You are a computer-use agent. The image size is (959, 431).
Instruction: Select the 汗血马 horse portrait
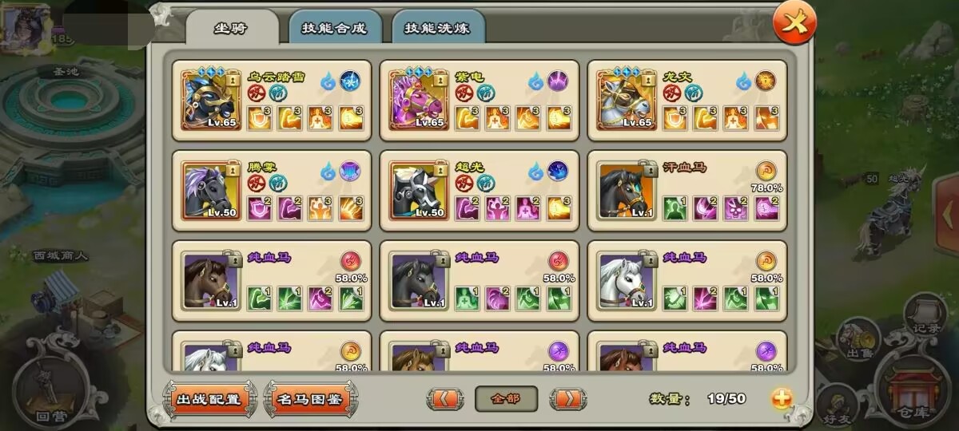[626, 191]
